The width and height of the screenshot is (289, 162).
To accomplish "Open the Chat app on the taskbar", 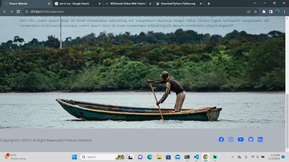I will click(140, 157).
